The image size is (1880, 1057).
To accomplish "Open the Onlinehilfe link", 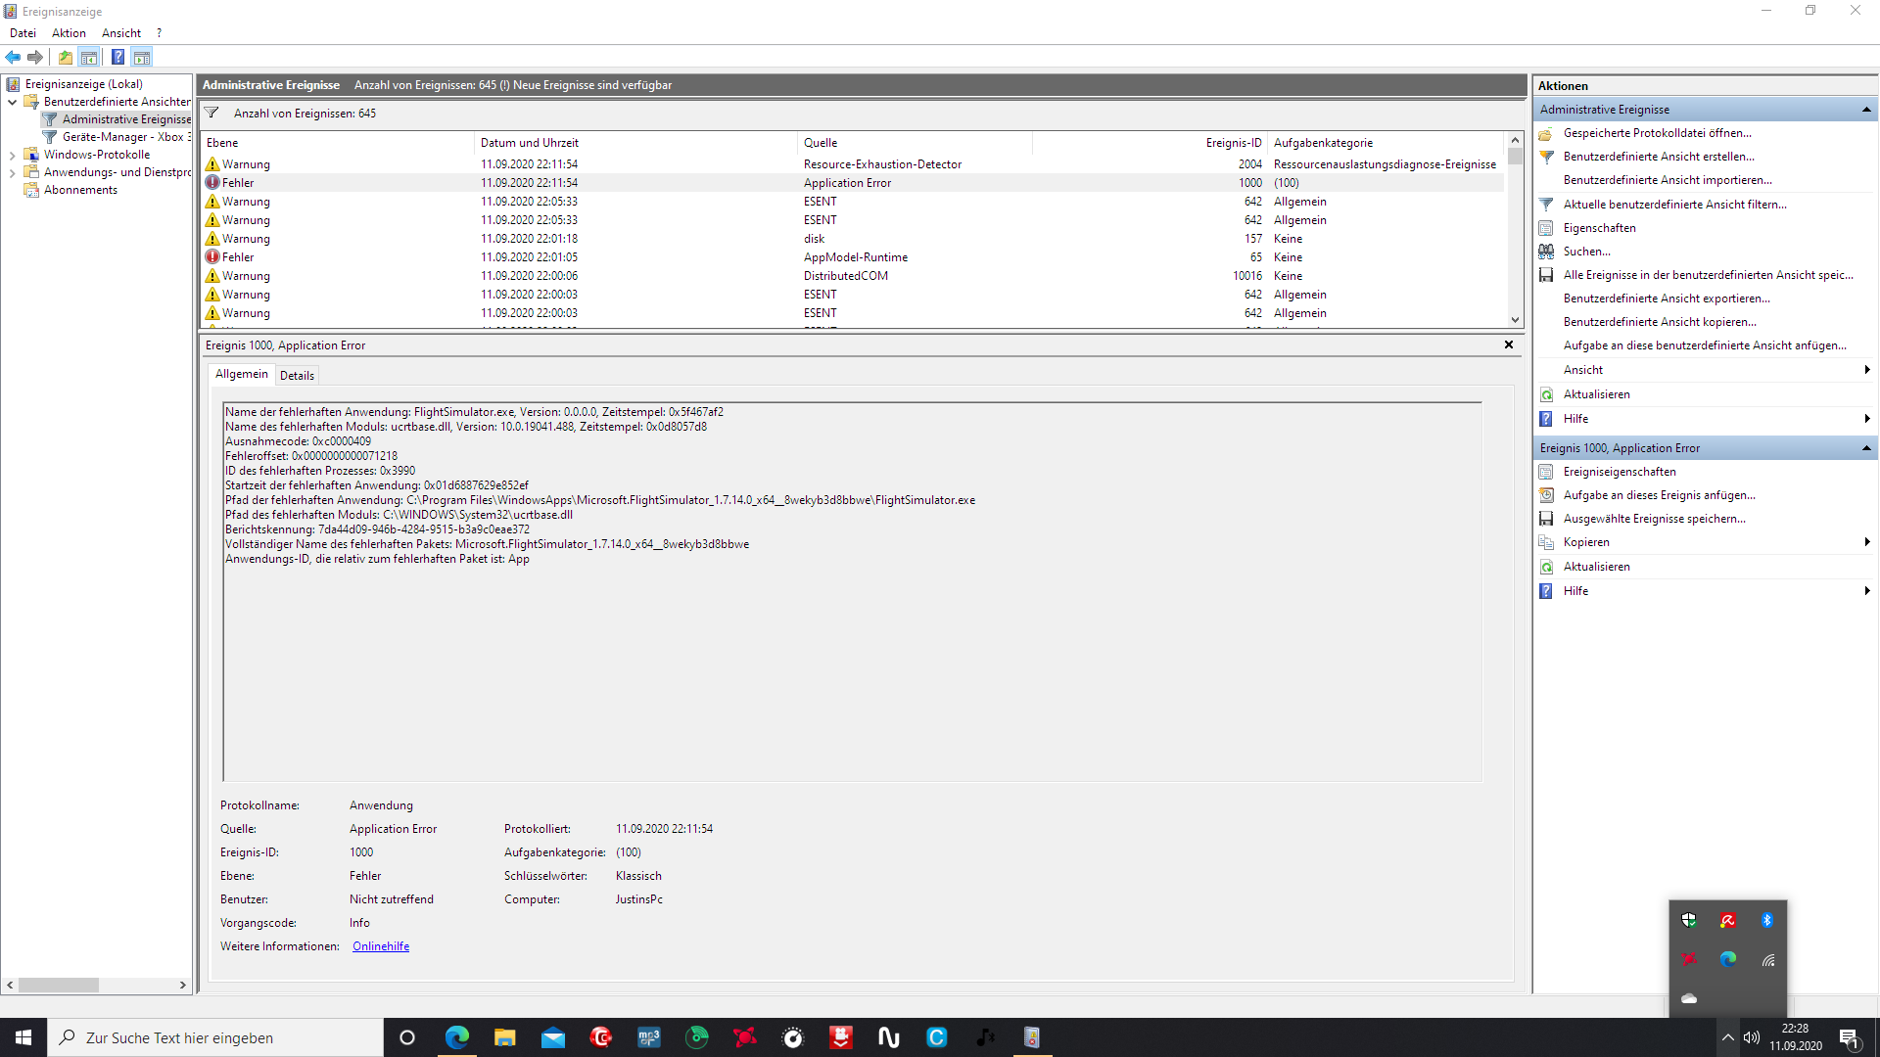I will pyautogui.click(x=381, y=946).
